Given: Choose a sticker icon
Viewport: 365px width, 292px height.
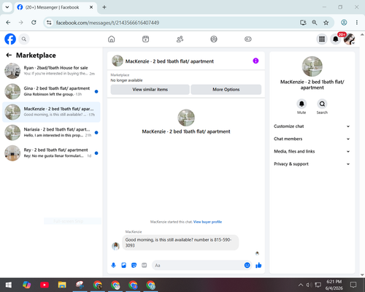Looking at the screenshot, I should (x=134, y=265).
